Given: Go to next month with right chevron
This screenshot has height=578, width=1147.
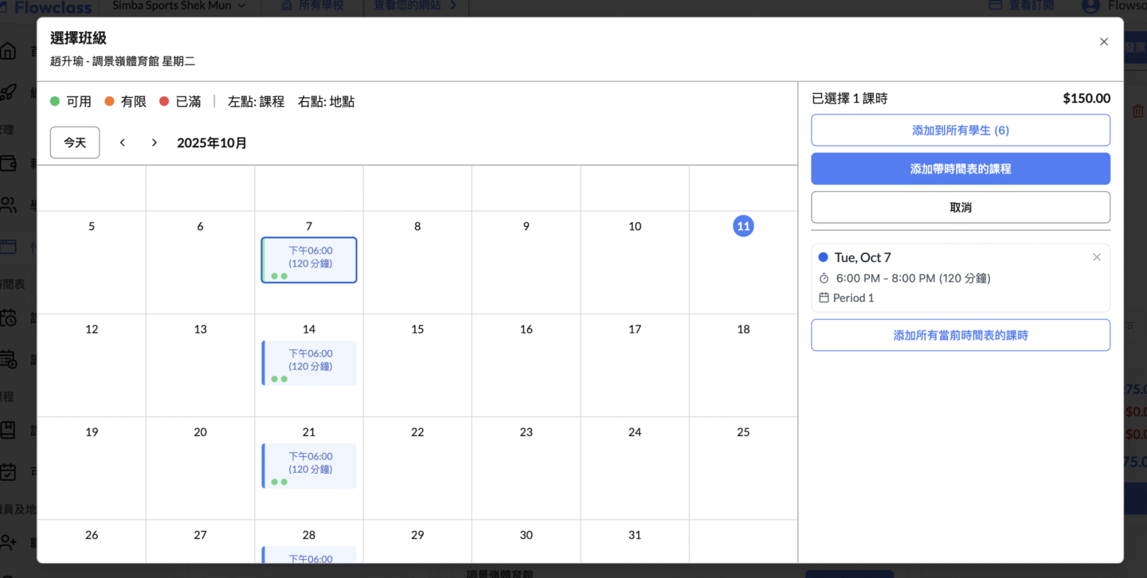Looking at the screenshot, I should pyautogui.click(x=155, y=143).
